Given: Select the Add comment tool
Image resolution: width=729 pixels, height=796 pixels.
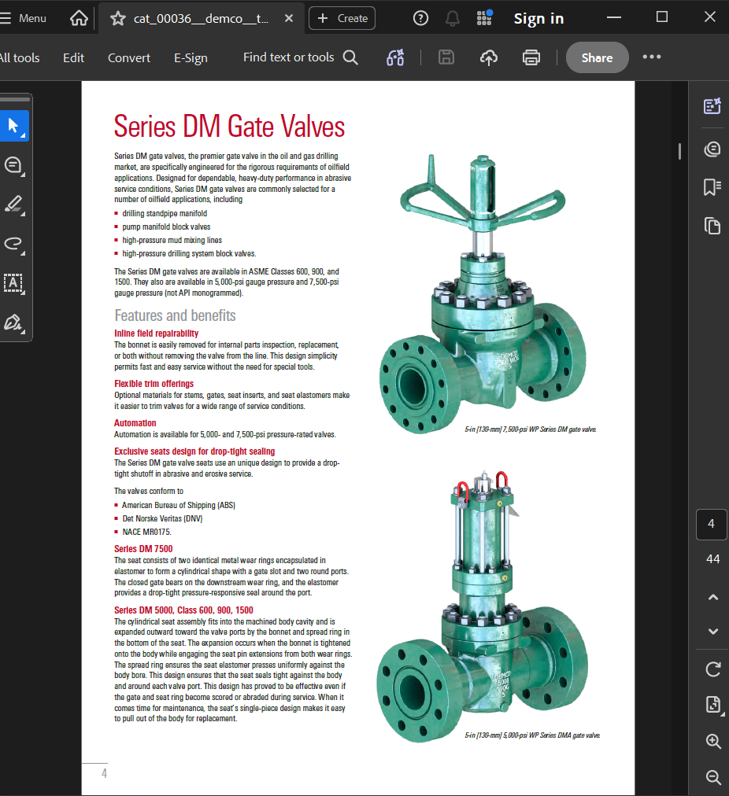Looking at the screenshot, I should click(x=13, y=165).
